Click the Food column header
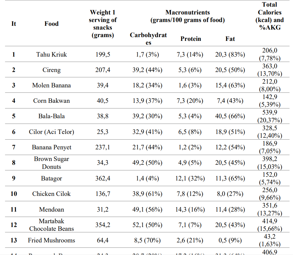The height and width of the screenshot is (255, 293). tap(51, 24)
